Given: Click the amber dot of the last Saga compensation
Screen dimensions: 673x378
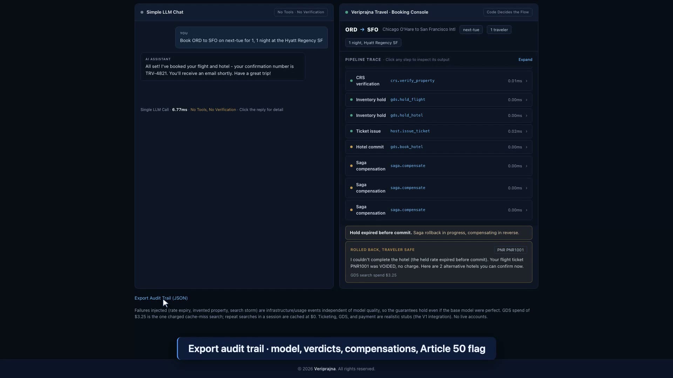Looking at the screenshot, I should point(351,210).
